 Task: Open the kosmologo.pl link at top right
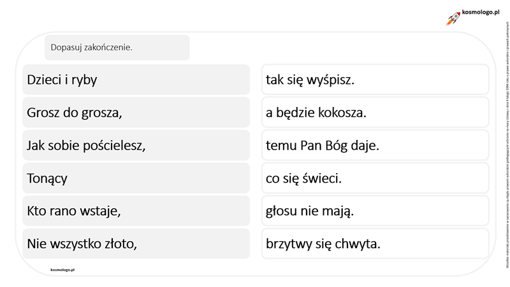point(481,12)
